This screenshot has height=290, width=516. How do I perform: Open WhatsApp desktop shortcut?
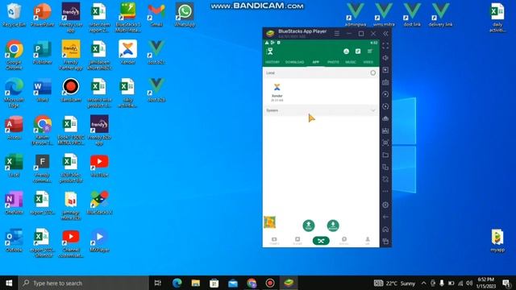tap(185, 15)
